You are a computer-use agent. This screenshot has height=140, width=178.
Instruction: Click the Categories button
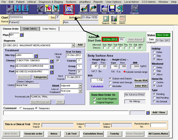point(40,77)
